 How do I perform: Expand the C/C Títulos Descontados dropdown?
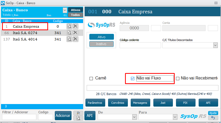coord(215,45)
